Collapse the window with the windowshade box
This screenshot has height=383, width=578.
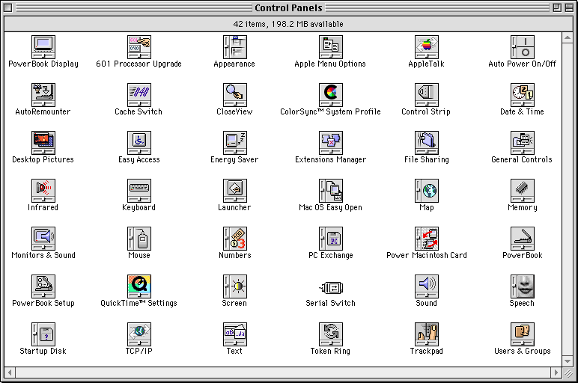568,7
